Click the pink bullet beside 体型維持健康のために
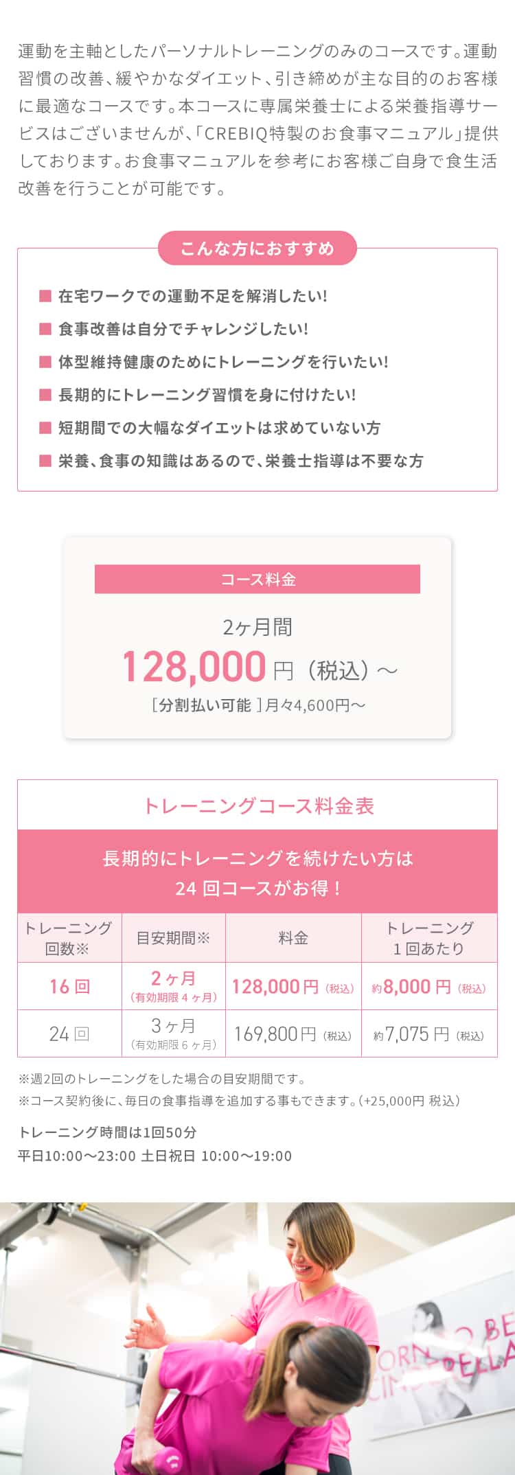 pyautogui.click(x=45, y=362)
